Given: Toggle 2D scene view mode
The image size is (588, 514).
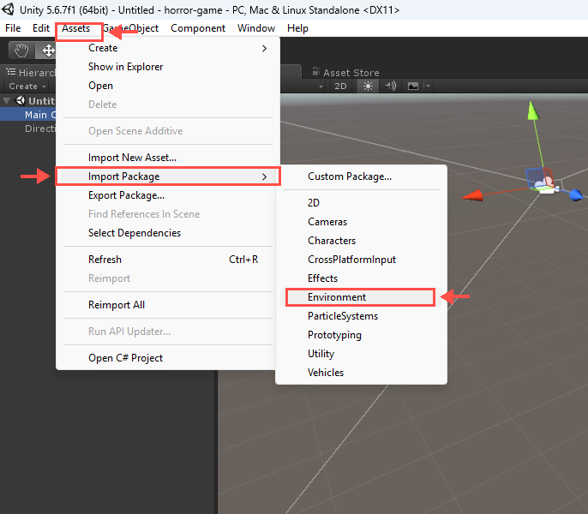Looking at the screenshot, I should pyautogui.click(x=340, y=87).
